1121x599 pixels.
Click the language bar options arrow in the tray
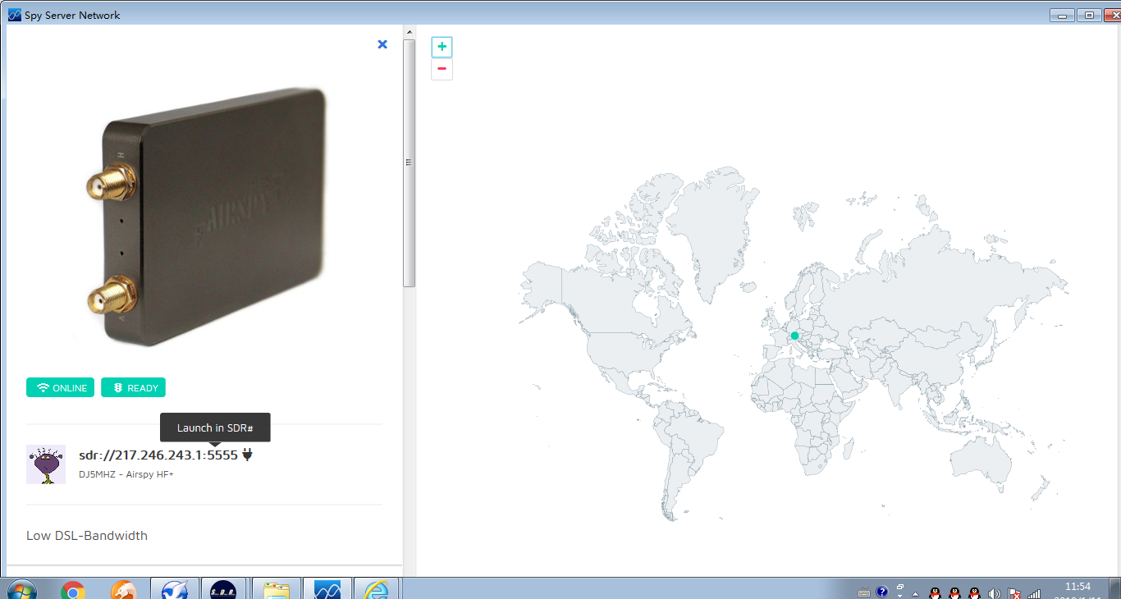(x=900, y=596)
